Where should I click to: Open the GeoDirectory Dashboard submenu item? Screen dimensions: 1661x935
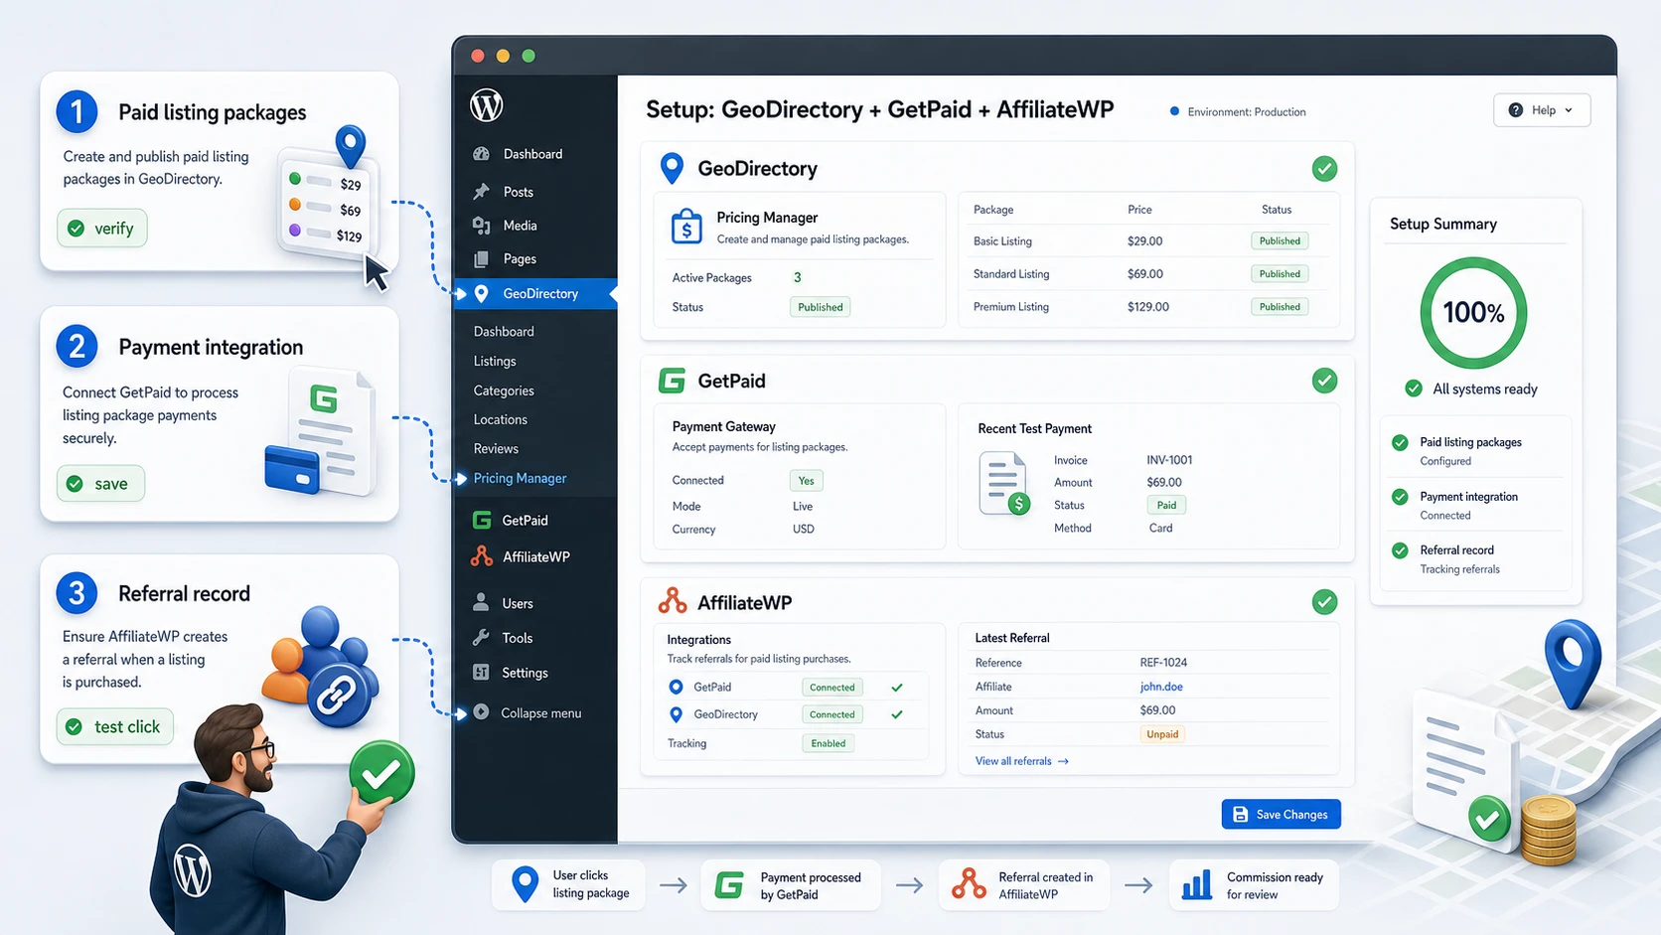[504, 331]
